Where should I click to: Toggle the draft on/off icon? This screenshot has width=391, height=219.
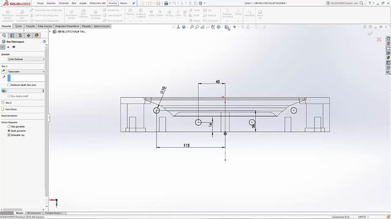tap(4, 91)
